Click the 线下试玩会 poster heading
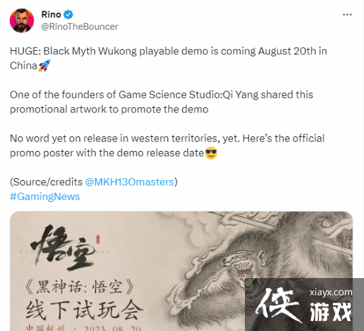The height and width of the screenshot is (331, 364). click(x=85, y=310)
